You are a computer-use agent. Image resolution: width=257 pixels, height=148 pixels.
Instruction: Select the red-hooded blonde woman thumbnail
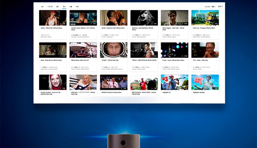coord(53,82)
